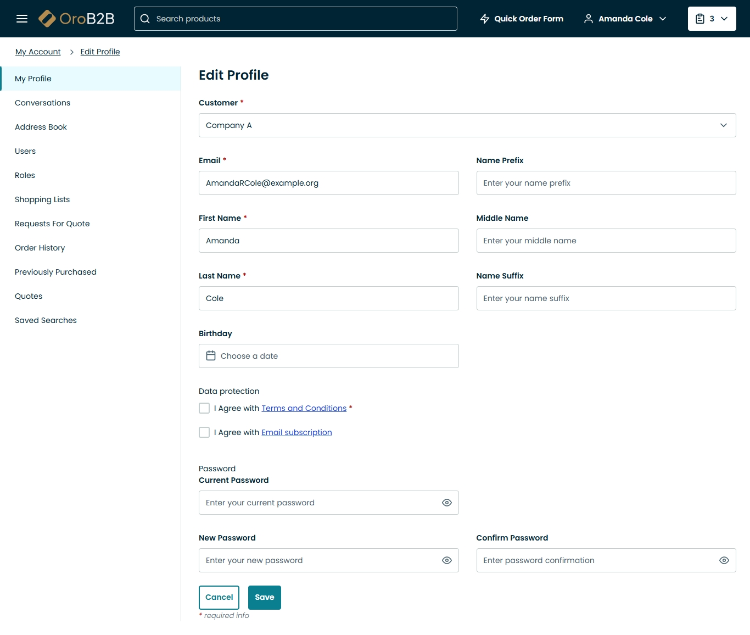Screen dimensions: 750x635
Task: Open the shopping list clipboard icon
Action: (x=700, y=19)
